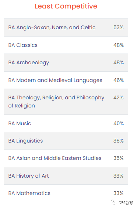Image resolution: width=137 pixels, height=209 pixels.
Task: Click the 53% acceptance value
Action: [x=118, y=27]
